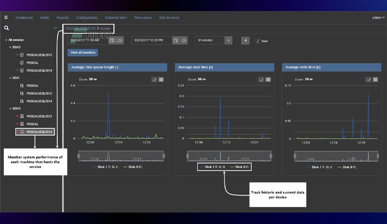
Task: Click the pen icon on disk queue chart
Action: [x=154, y=80]
